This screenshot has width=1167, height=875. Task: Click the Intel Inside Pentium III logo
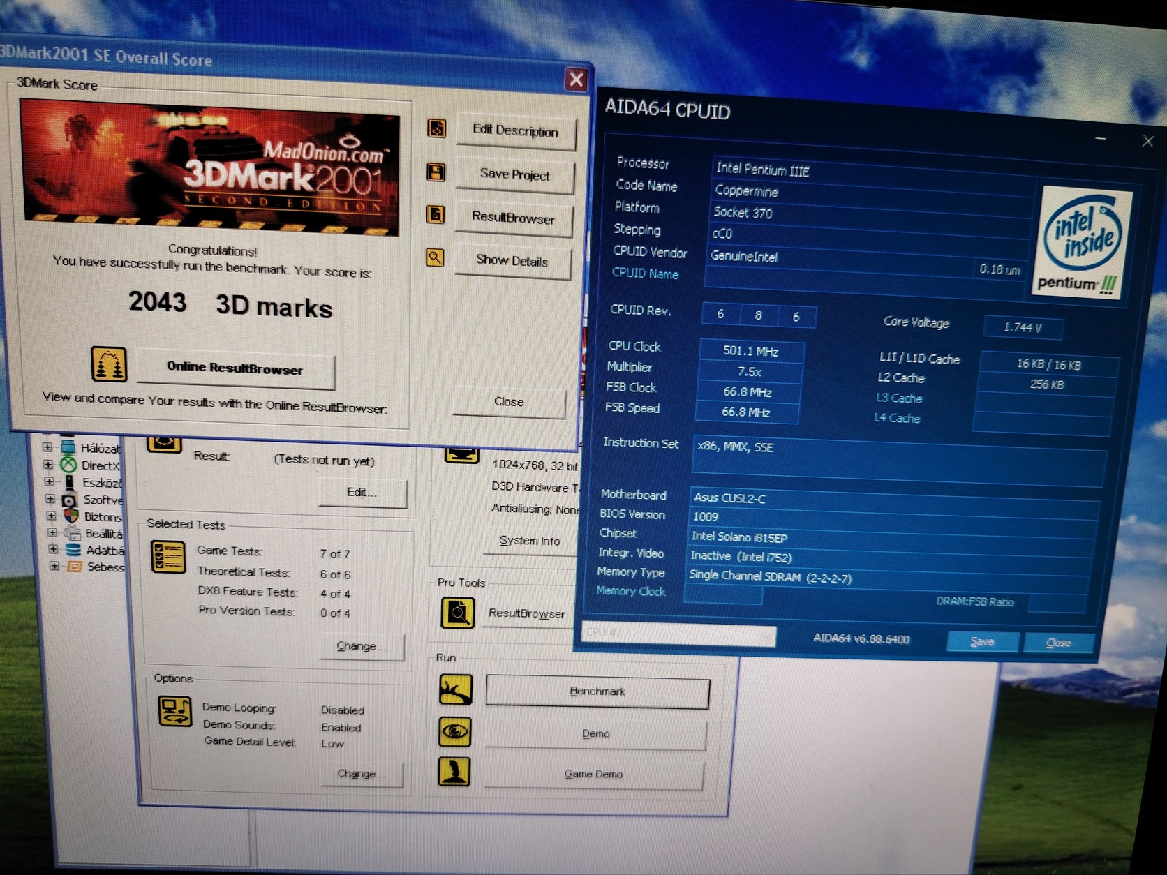click(1083, 244)
